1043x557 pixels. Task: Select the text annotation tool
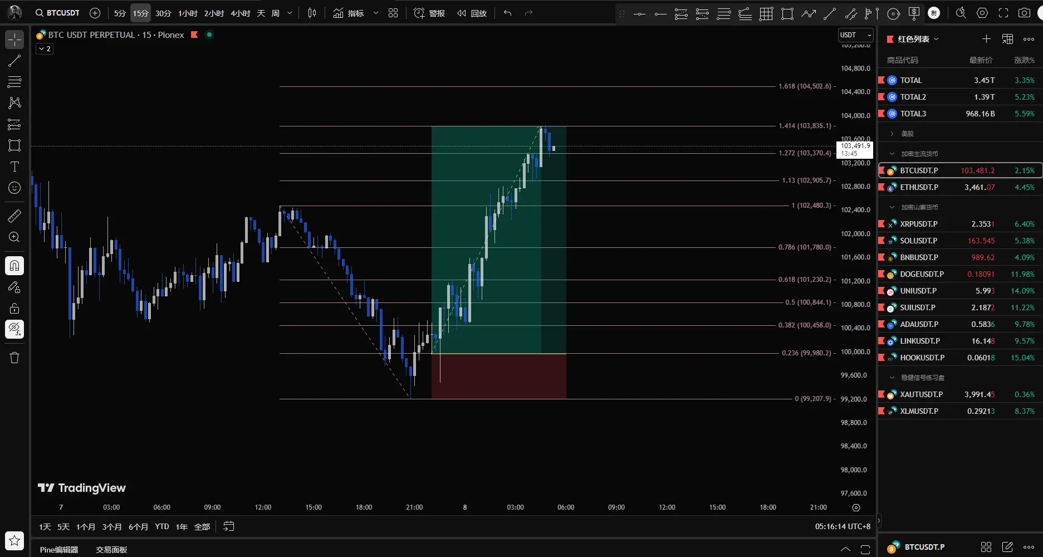(14, 167)
